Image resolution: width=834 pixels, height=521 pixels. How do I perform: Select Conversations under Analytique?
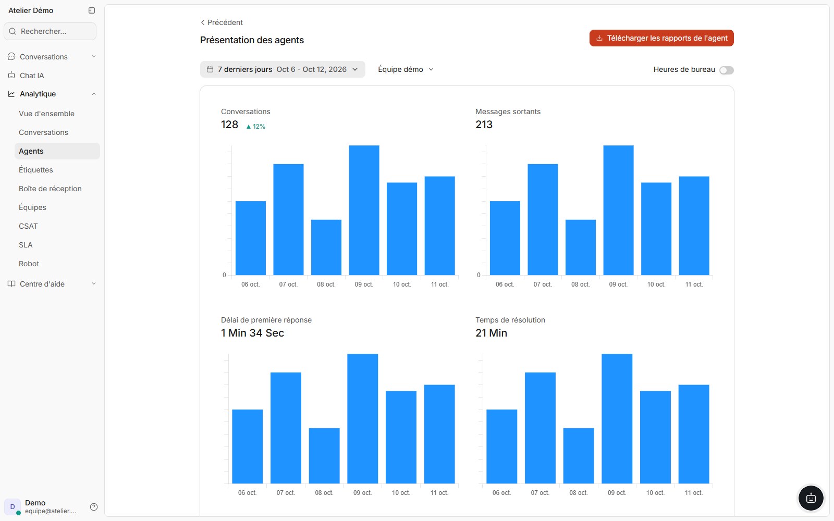pos(57,132)
